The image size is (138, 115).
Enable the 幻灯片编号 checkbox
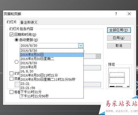(12, 73)
